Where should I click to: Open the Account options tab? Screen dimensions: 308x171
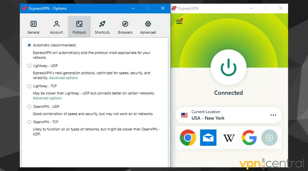tap(56, 27)
